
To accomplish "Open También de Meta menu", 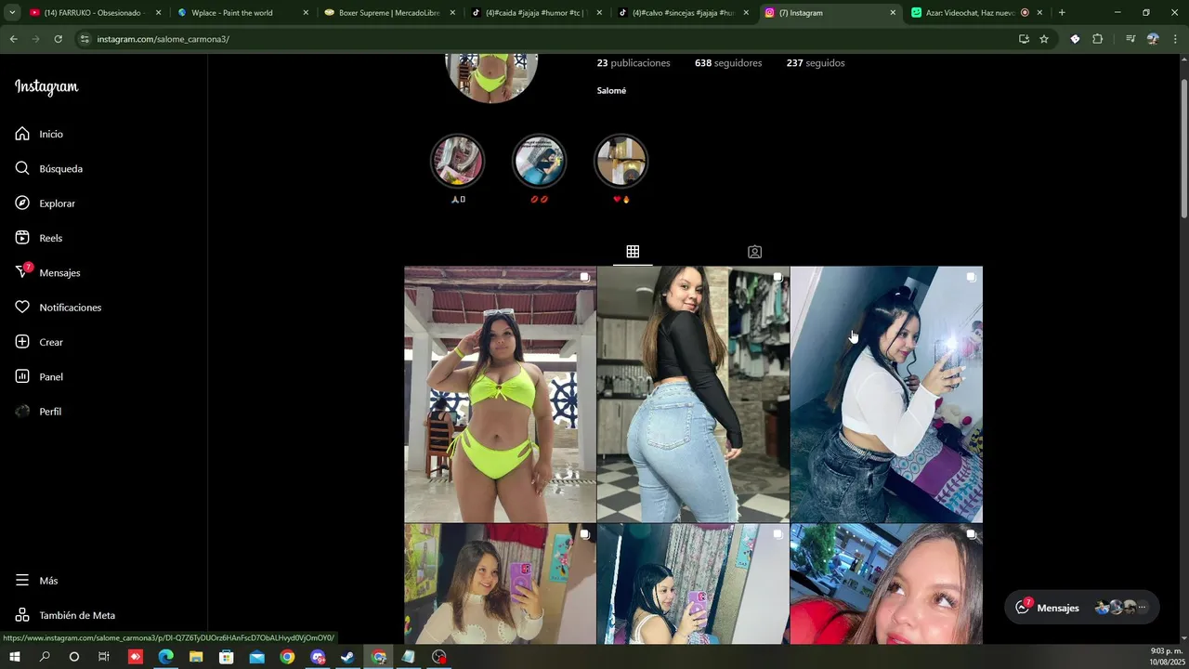I will point(65,615).
